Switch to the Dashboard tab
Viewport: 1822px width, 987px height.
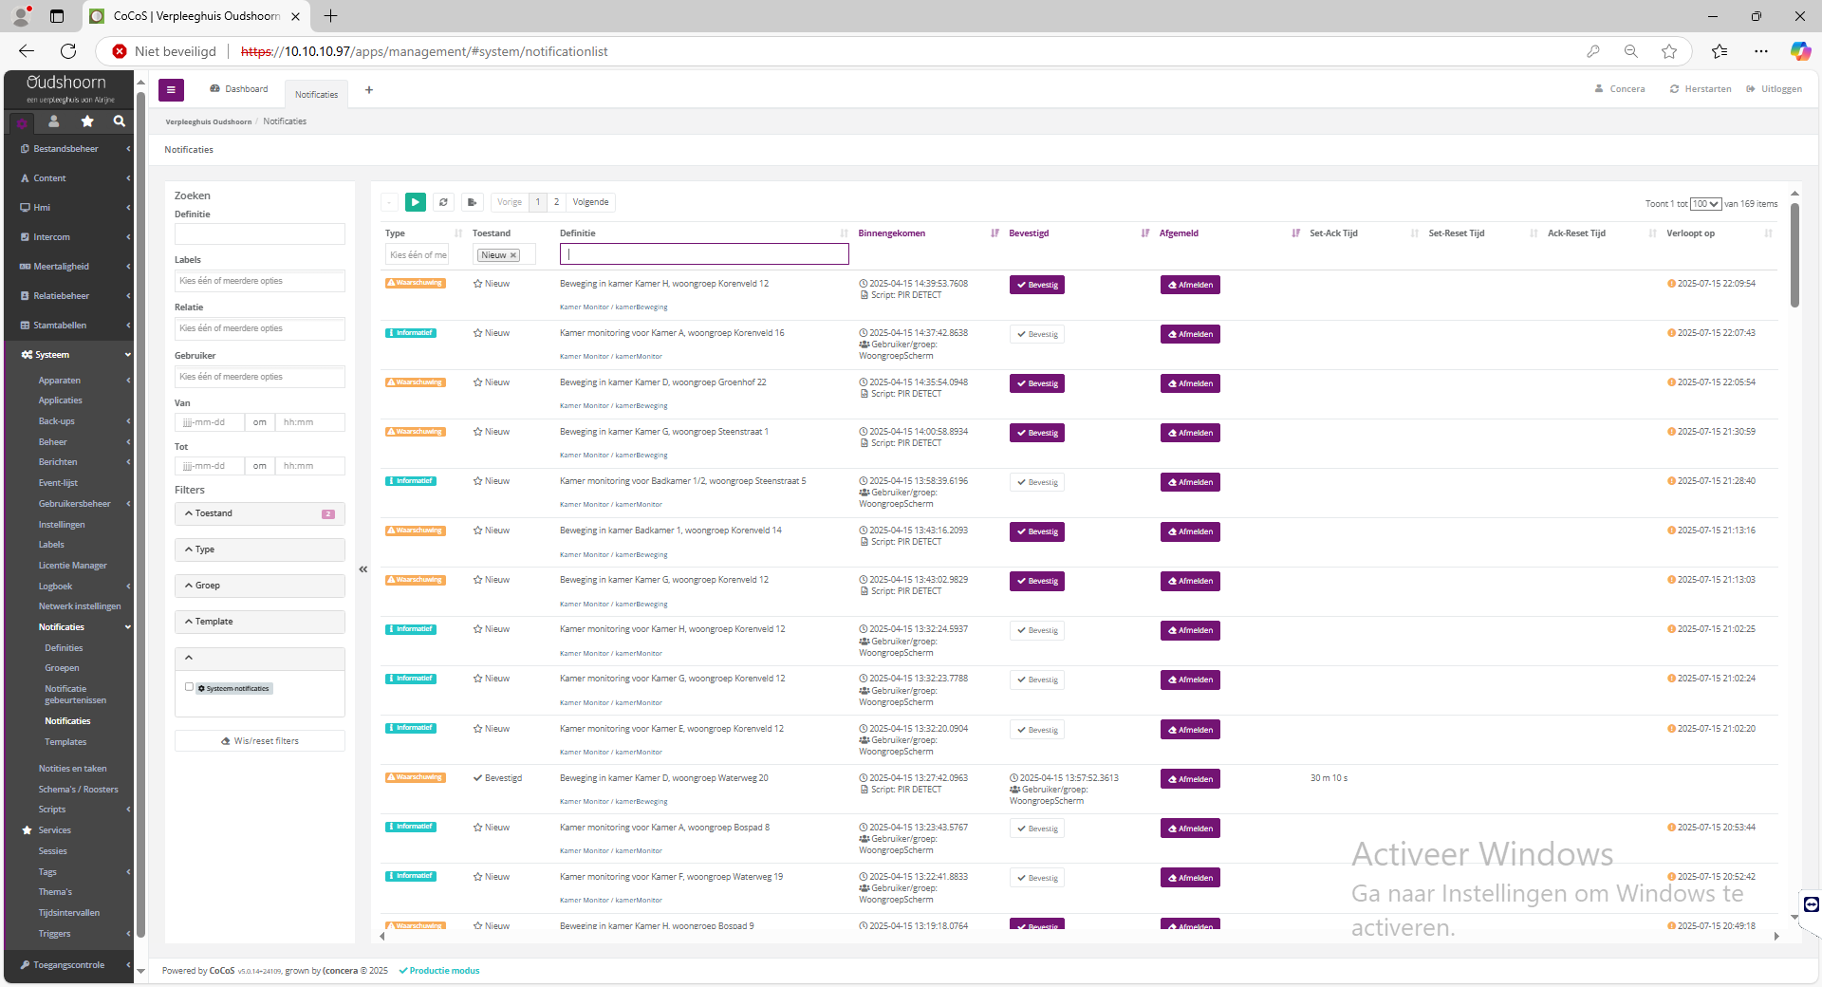coord(239,89)
